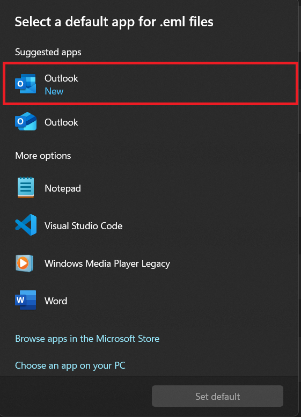Pick Visual Studio Code from the list

click(150, 225)
